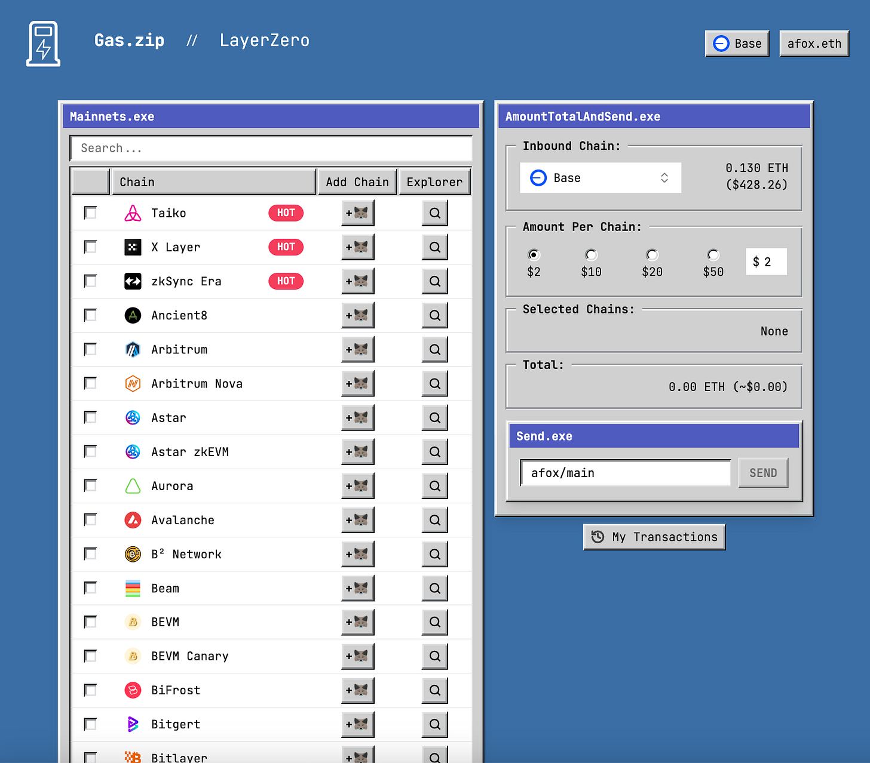This screenshot has width=870, height=763.
Task: Check the Taiko chain checkbox
Action: click(x=90, y=213)
